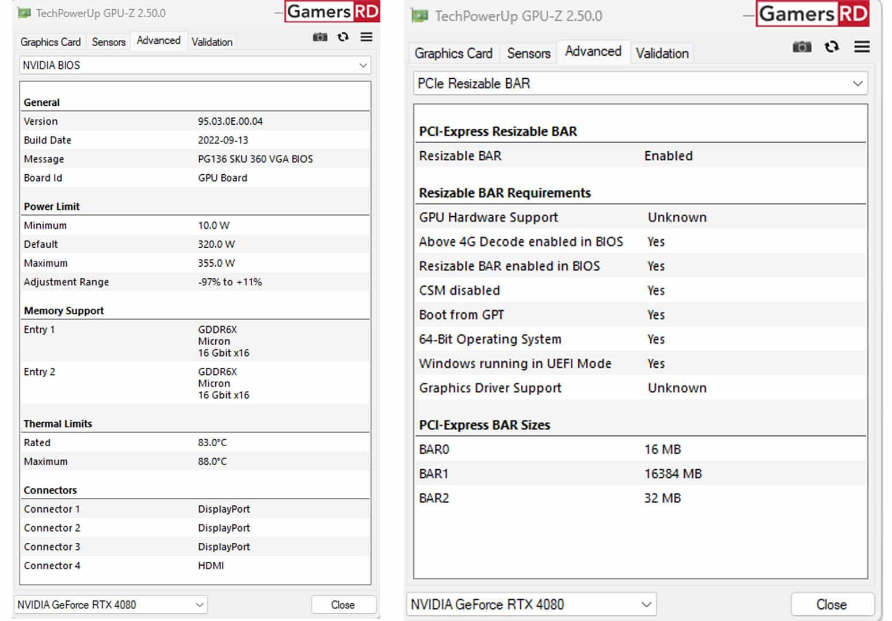Screen dimensions: 892x621
Task: Switch to Sensors tab in right window
Action: (529, 53)
